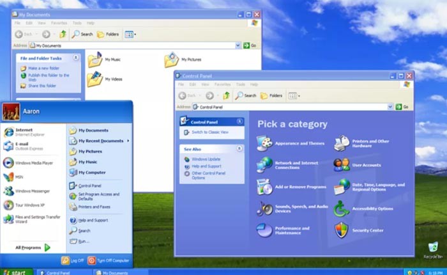The image size is (447, 275).
Task: Click Make a new folder link
Action: pos(43,68)
